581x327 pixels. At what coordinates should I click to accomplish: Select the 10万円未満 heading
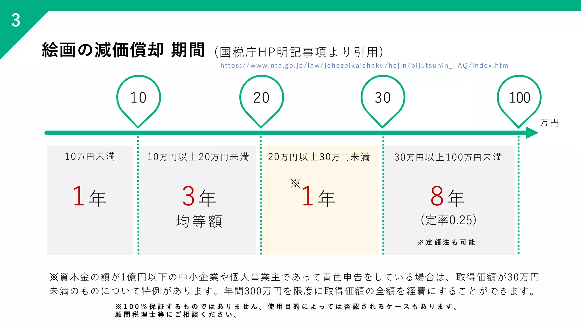pyautogui.click(x=90, y=156)
